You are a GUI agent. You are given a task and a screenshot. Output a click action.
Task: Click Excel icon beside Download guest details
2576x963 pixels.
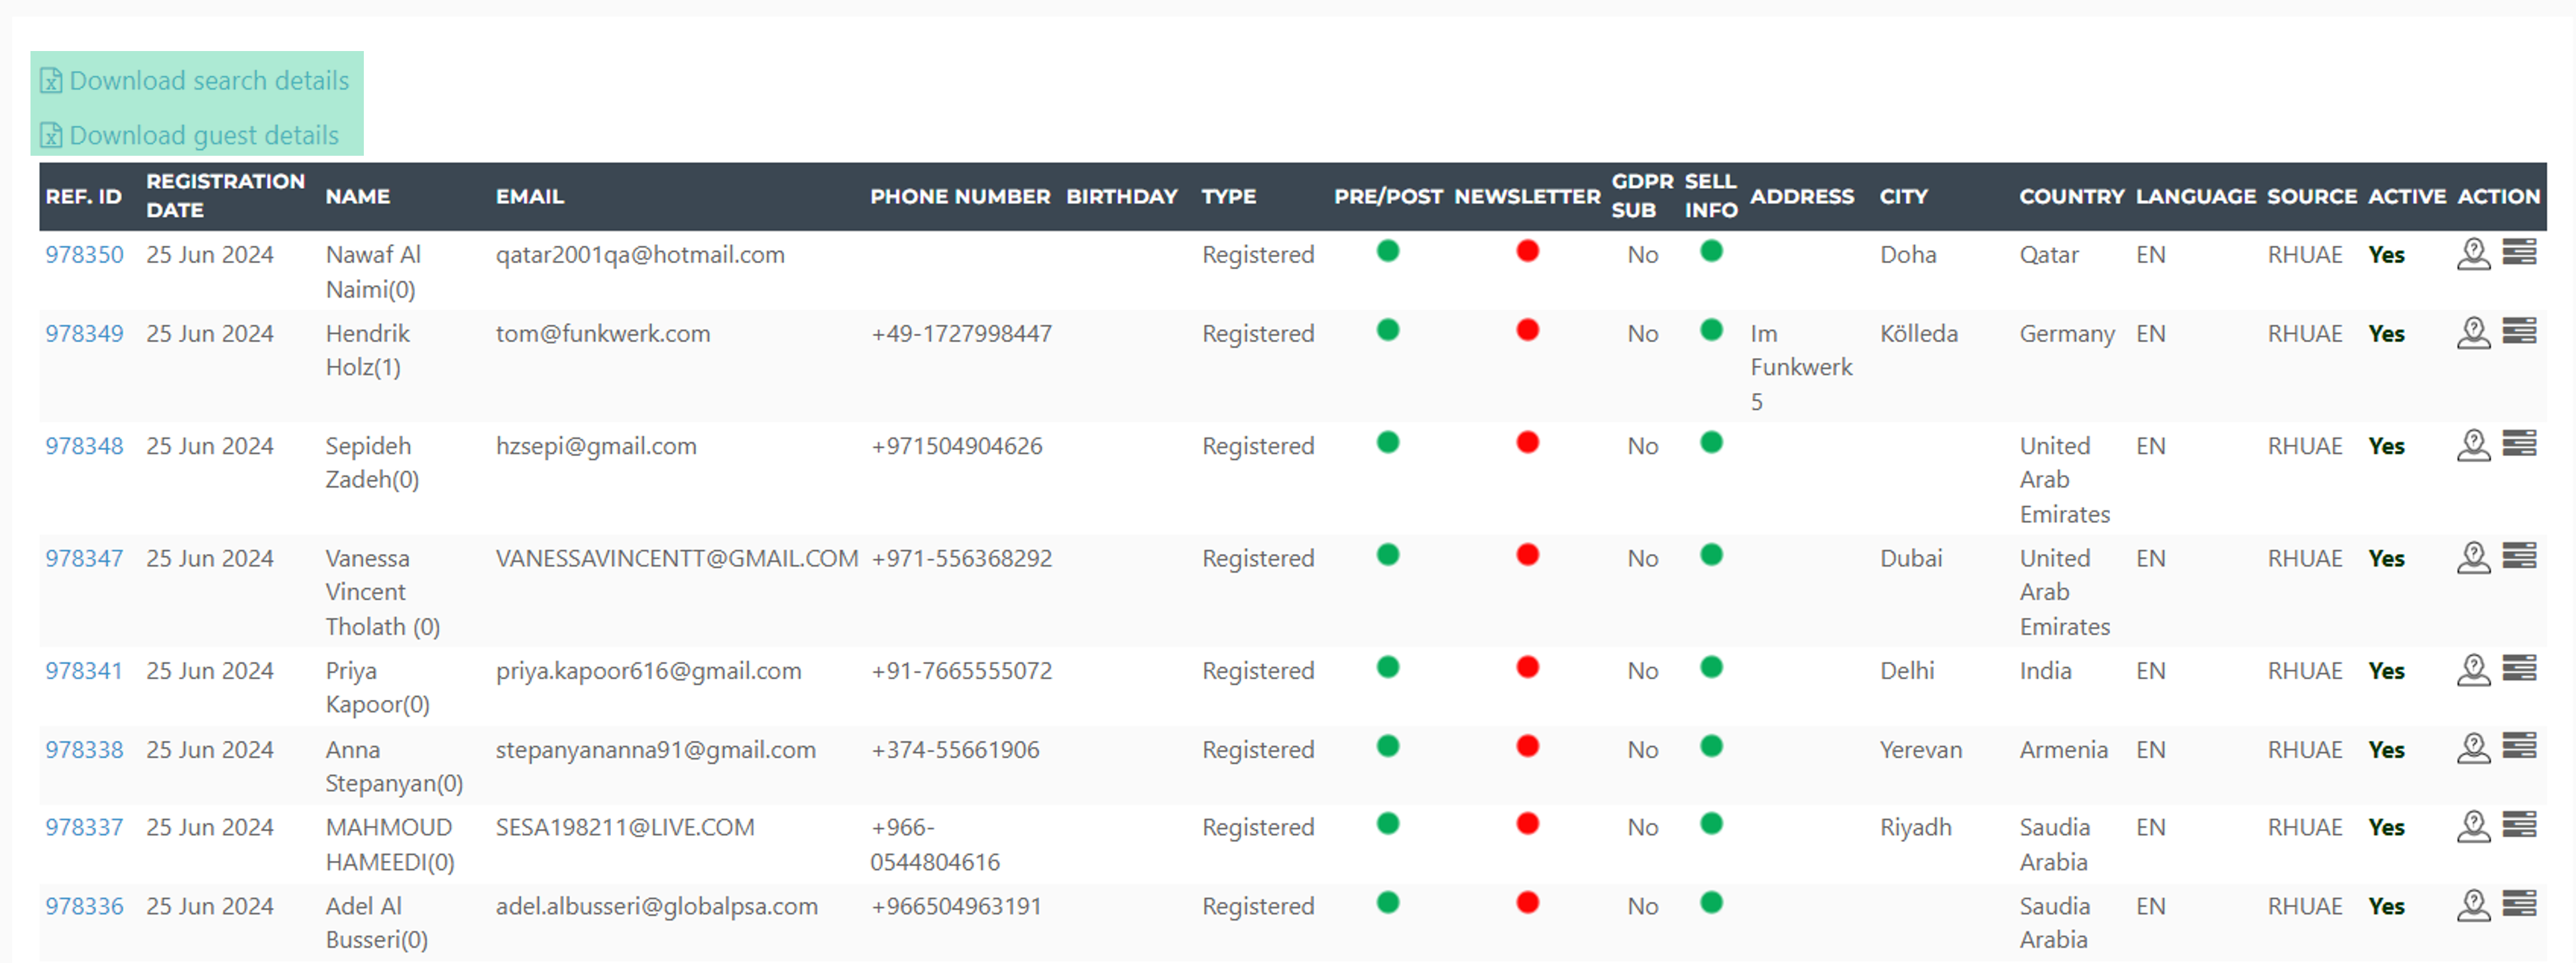(x=51, y=135)
